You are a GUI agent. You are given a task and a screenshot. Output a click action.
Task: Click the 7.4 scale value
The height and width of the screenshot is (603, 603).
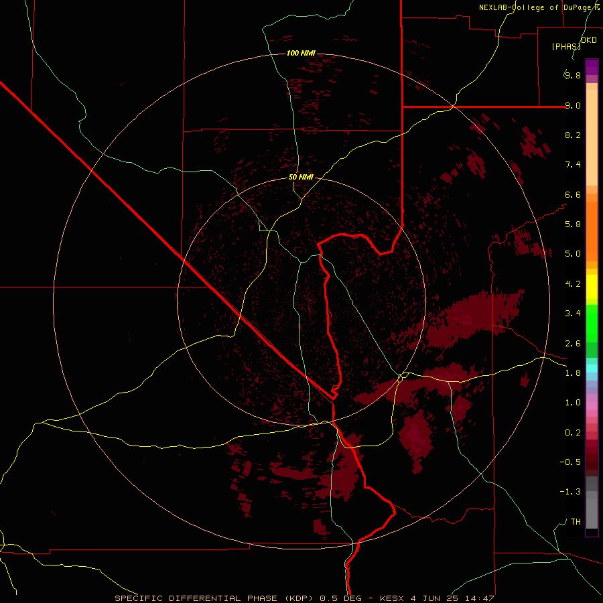tap(573, 165)
